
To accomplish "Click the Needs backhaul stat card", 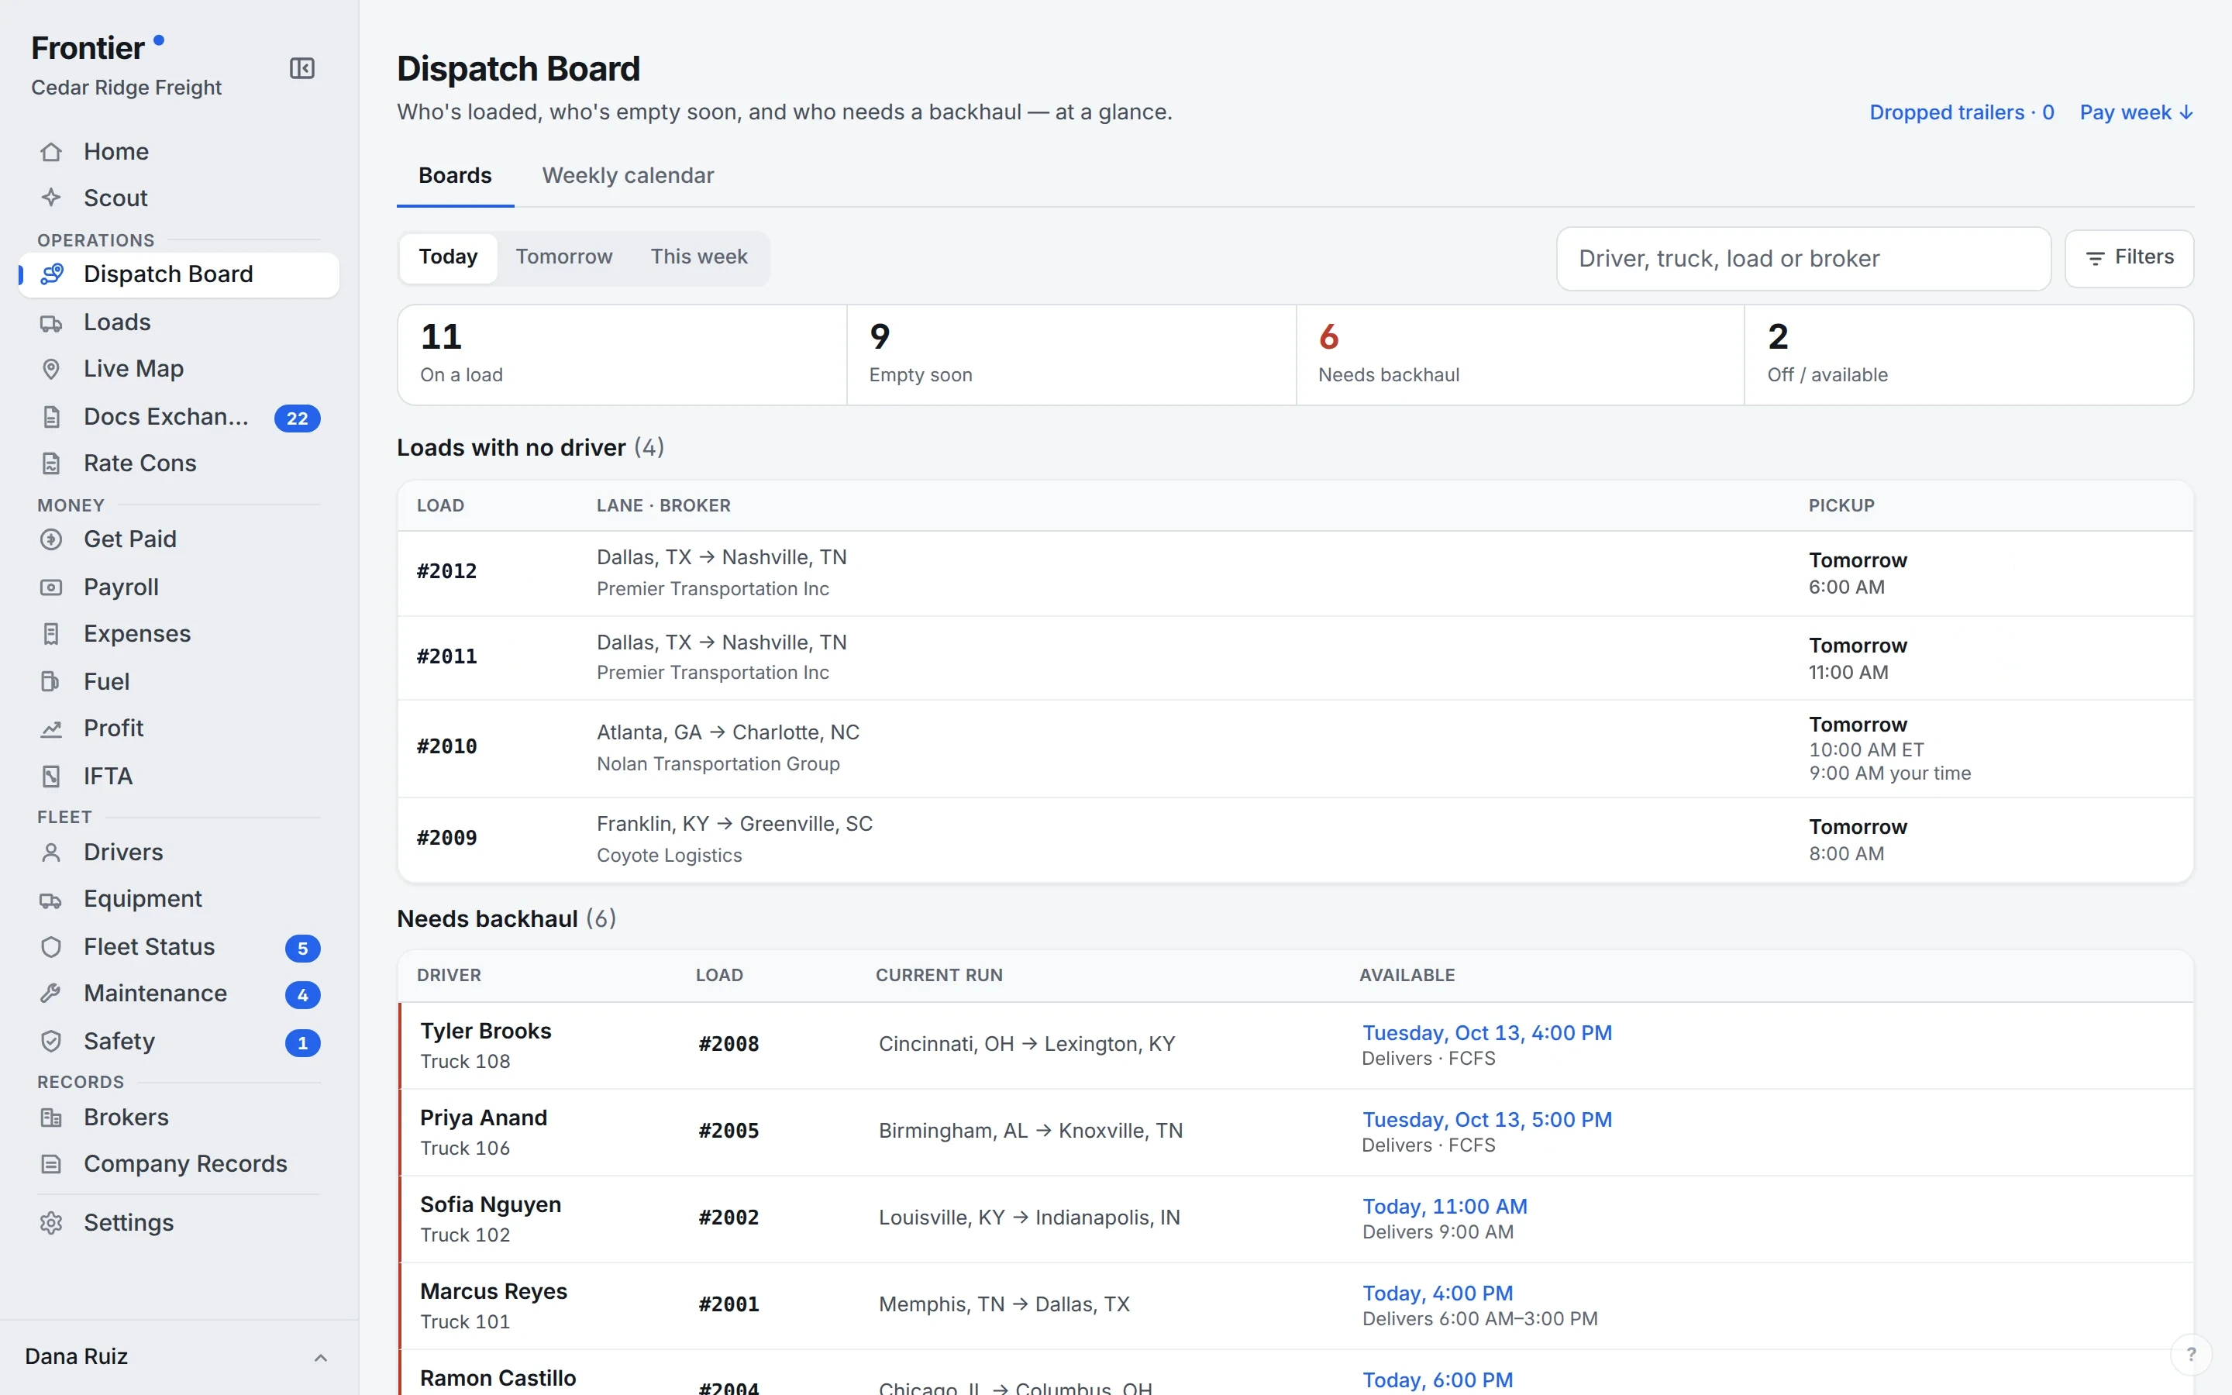I will point(1520,355).
